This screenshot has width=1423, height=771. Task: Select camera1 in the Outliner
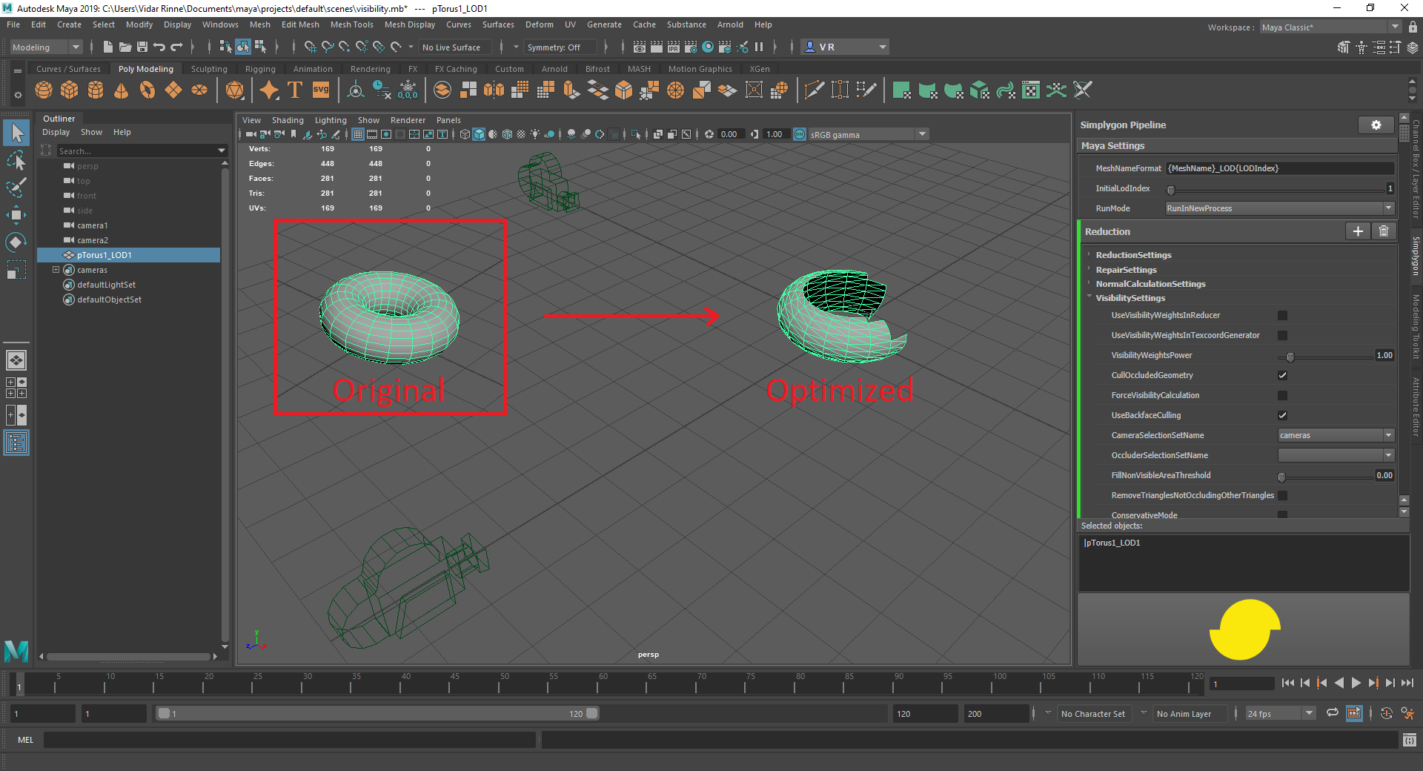click(92, 225)
